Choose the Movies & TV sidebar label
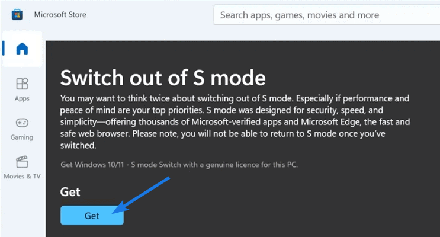440x237 pixels. (22, 176)
